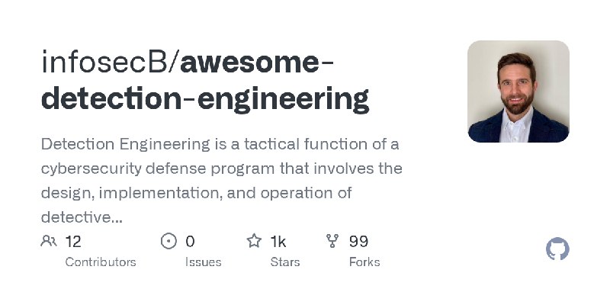Click the contributors people icon

coord(49,241)
